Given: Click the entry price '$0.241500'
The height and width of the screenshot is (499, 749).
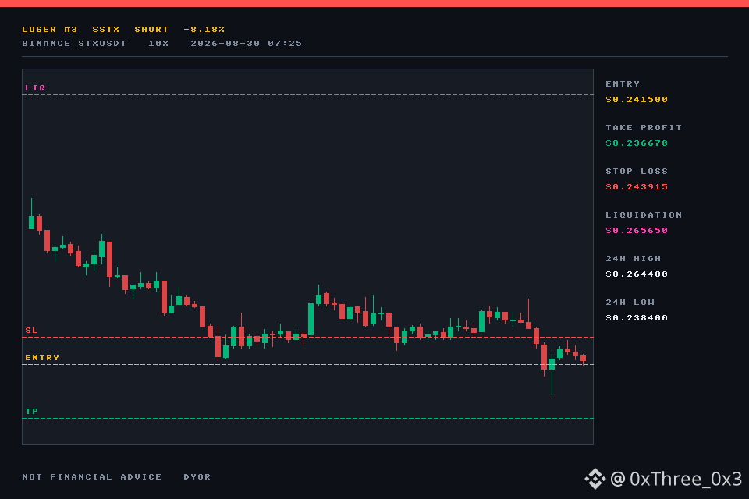Looking at the screenshot, I should coord(637,99).
